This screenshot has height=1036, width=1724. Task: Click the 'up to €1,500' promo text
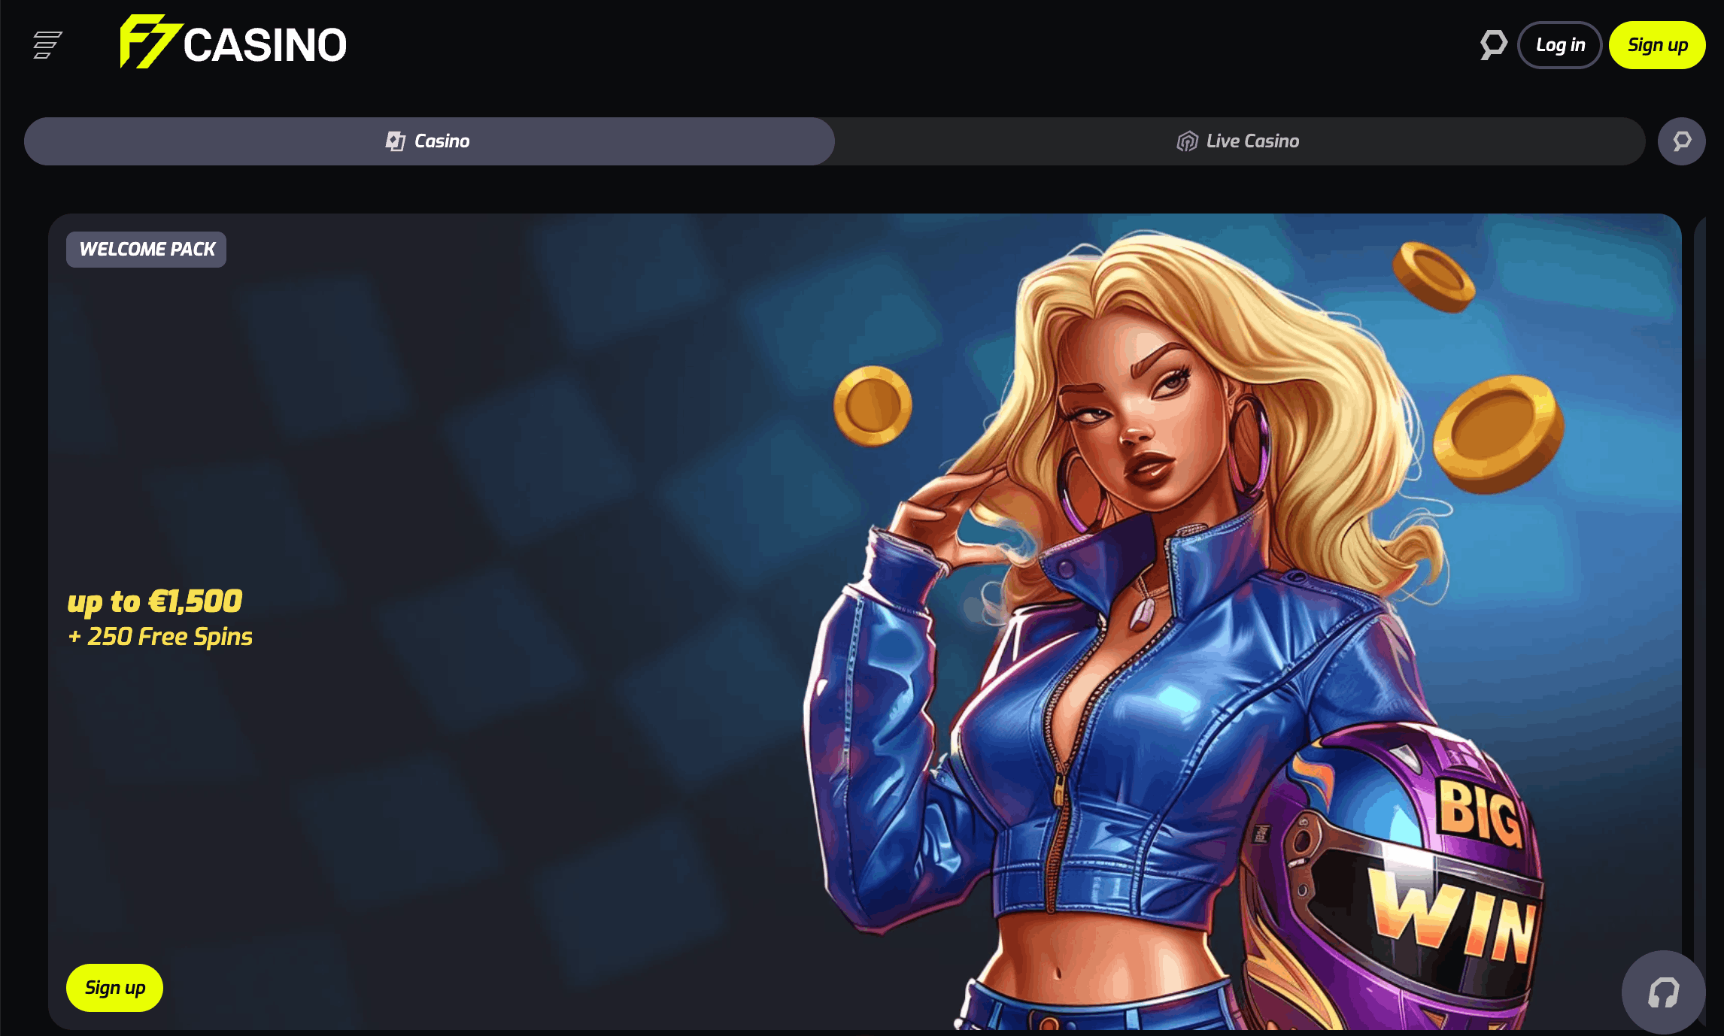[x=156, y=601]
